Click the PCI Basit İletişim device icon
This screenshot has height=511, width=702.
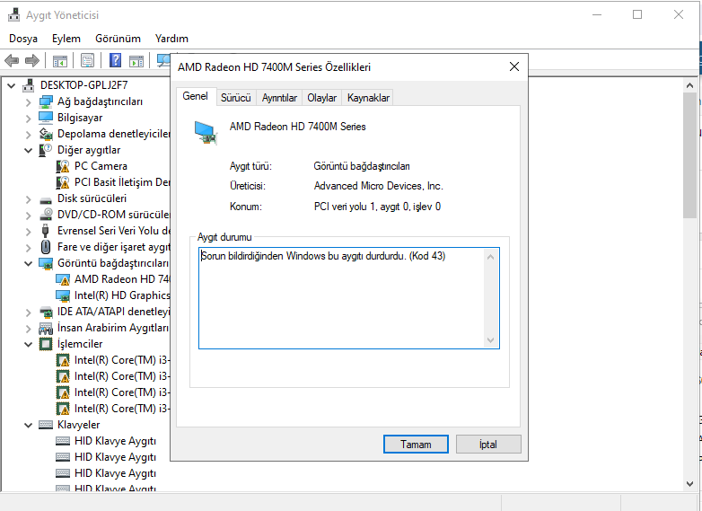(x=63, y=182)
